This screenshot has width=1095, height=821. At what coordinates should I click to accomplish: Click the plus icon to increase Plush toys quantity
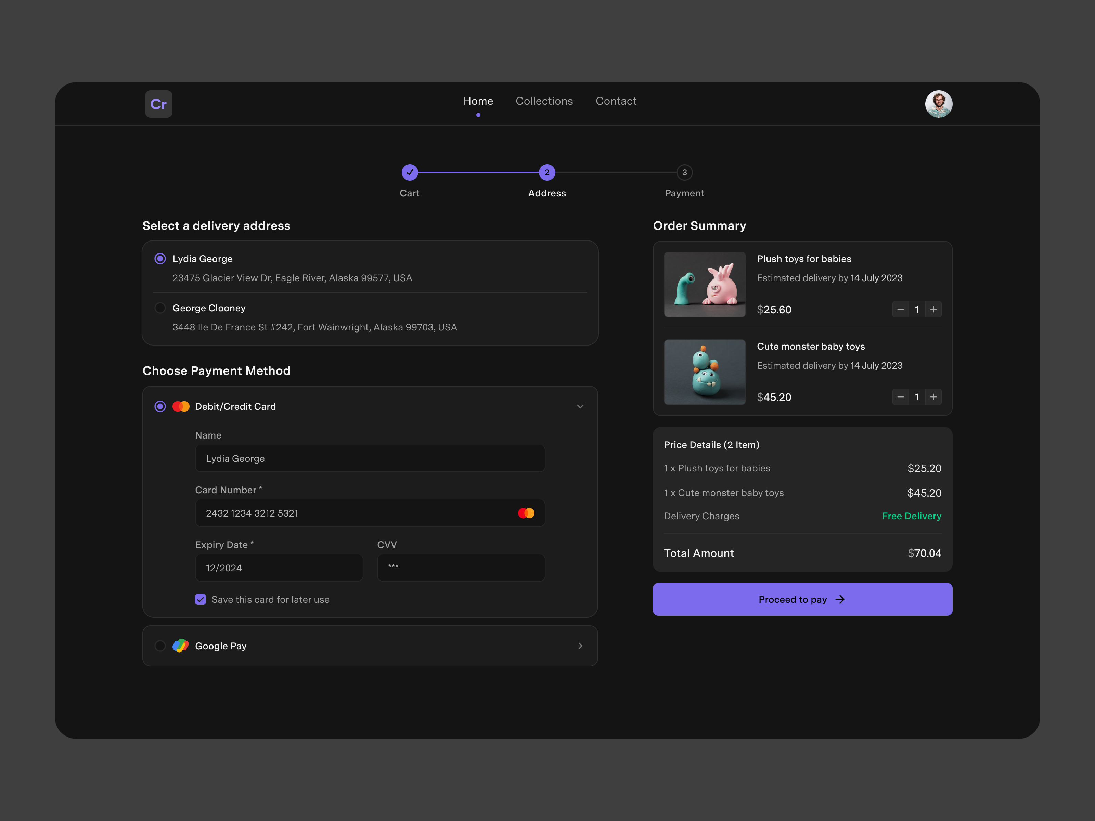tap(933, 309)
